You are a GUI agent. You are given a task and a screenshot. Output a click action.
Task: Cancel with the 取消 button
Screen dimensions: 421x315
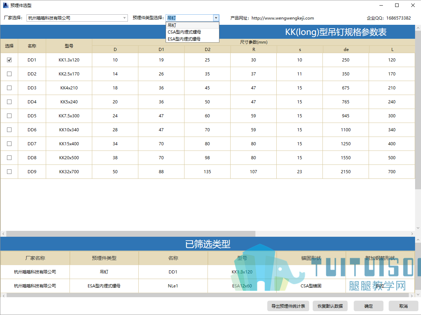pyautogui.click(x=404, y=306)
